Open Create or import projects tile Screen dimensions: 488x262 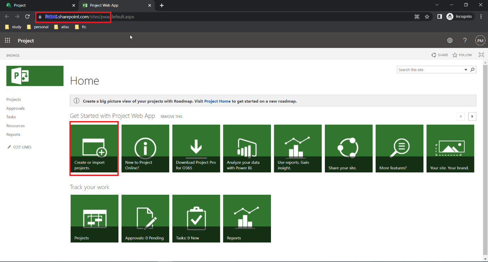(94, 148)
